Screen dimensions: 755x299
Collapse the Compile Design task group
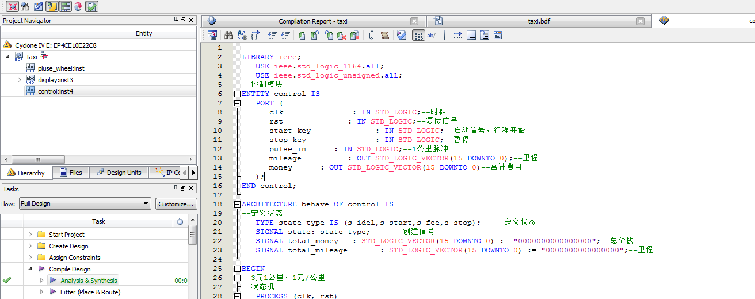coord(30,269)
